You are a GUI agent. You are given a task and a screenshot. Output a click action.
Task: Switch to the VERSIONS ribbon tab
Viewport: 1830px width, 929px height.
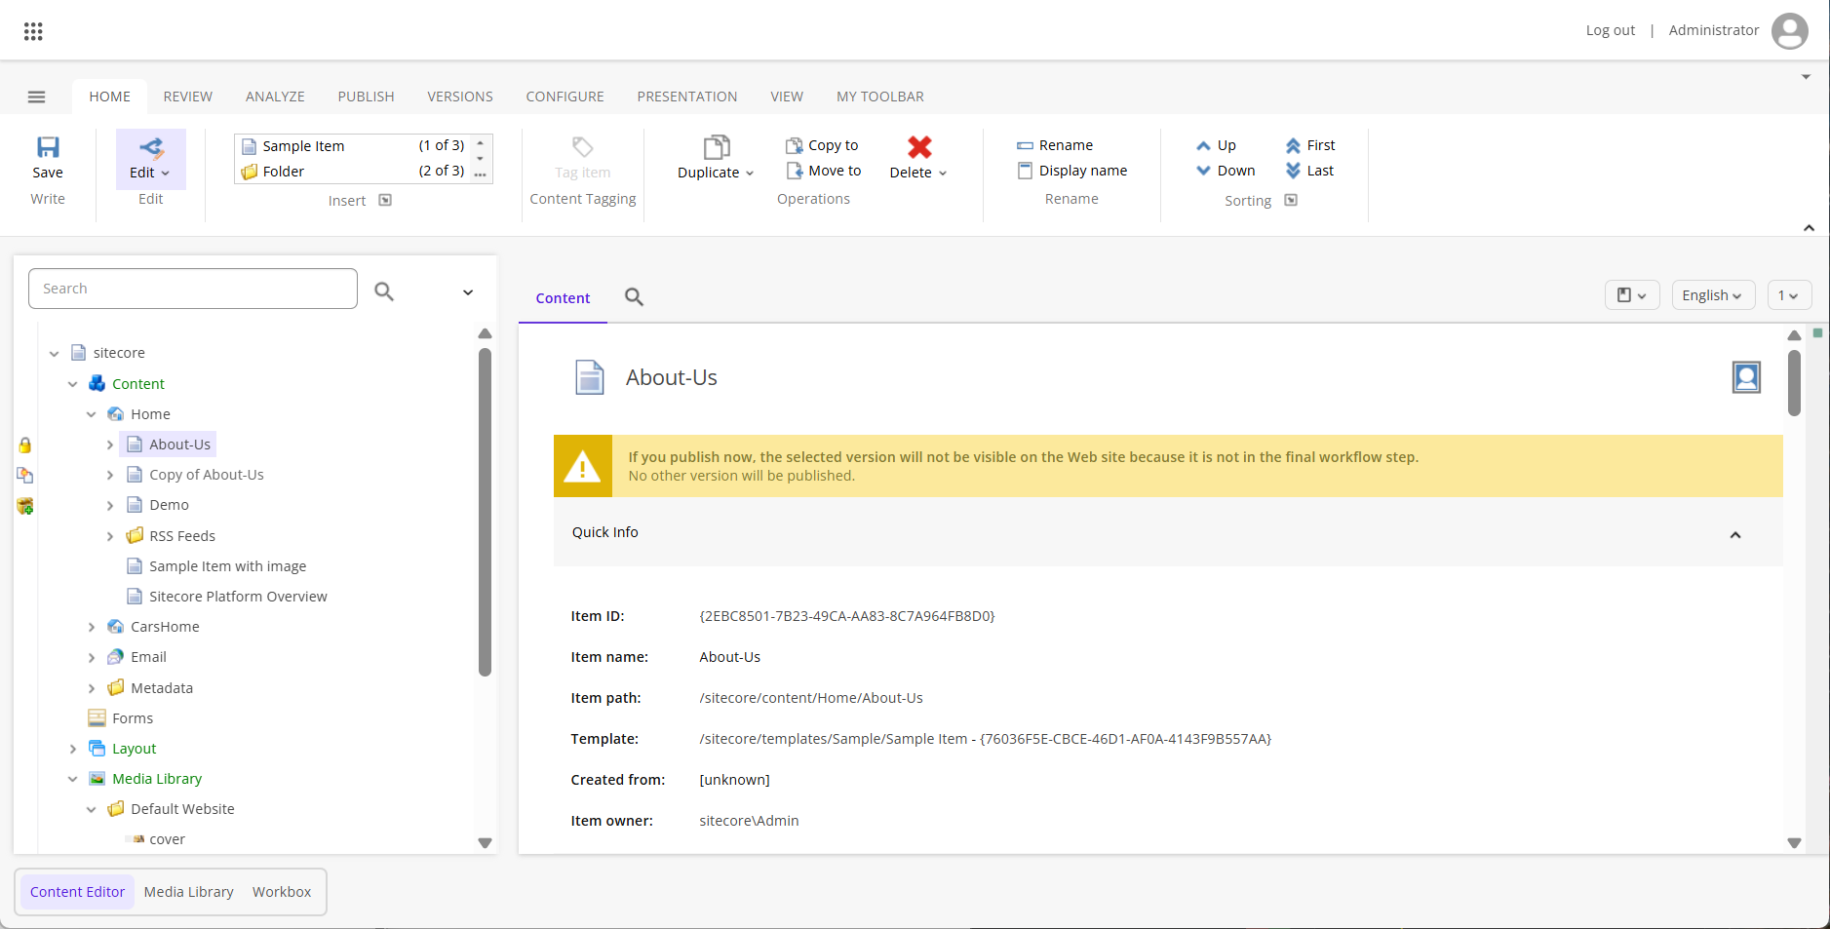pos(460,97)
